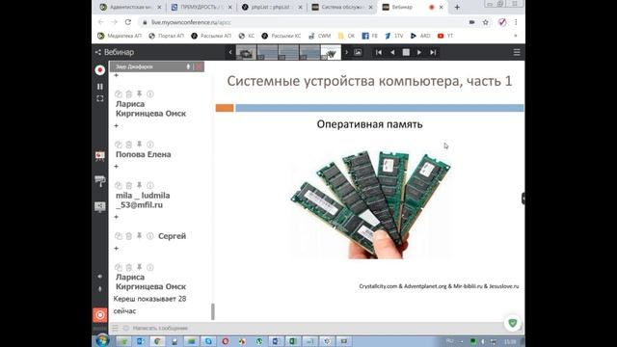This screenshot has width=617, height=347.
Task: Open the hamburger menu in webinar header
Action: (517, 52)
